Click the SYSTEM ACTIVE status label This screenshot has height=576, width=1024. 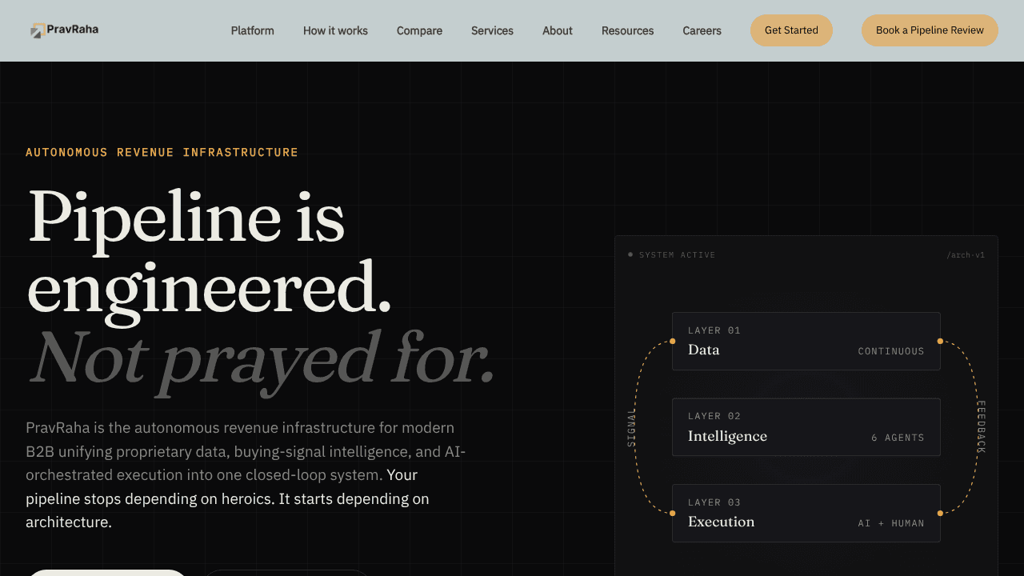677,255
